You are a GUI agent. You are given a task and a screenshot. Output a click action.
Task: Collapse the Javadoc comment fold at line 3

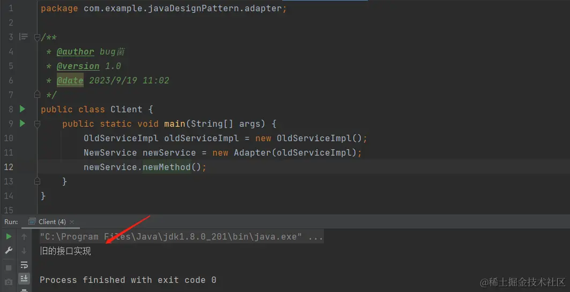36,37
